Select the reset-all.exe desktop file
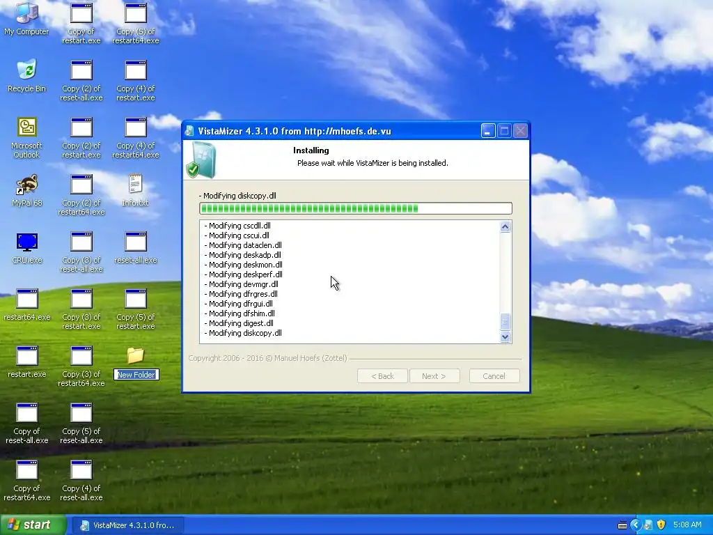The image size is (713, 535). coord(136,241)
